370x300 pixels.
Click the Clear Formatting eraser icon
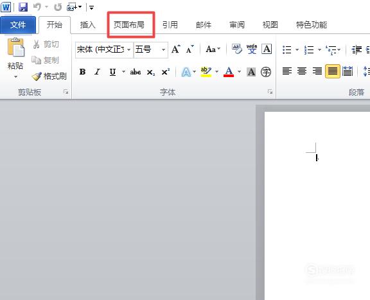[x=236, y=49]
